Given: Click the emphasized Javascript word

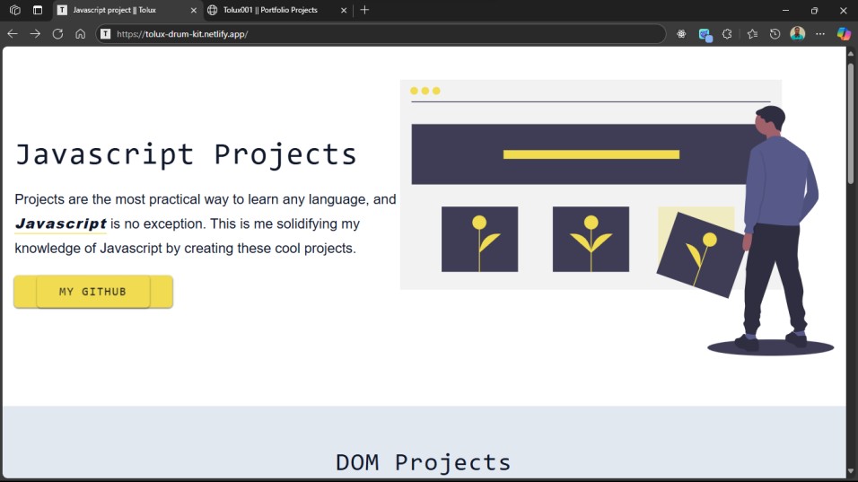Looking at the screenshot, I should click(61, 223).
